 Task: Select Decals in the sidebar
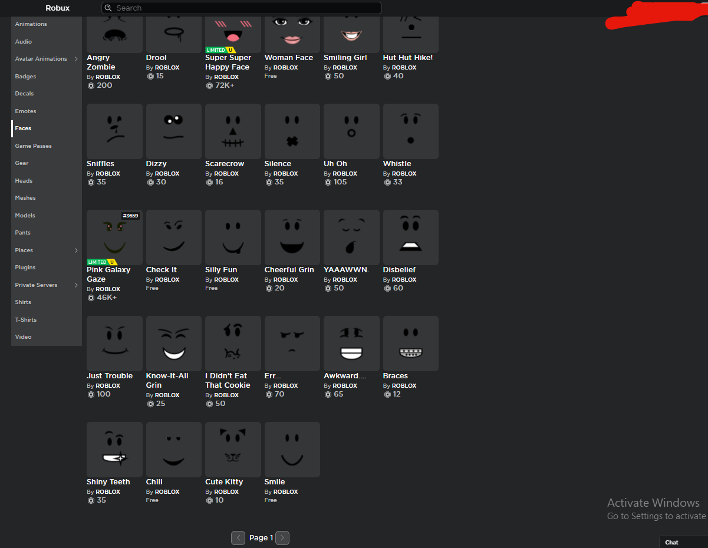tap(24, 94)
